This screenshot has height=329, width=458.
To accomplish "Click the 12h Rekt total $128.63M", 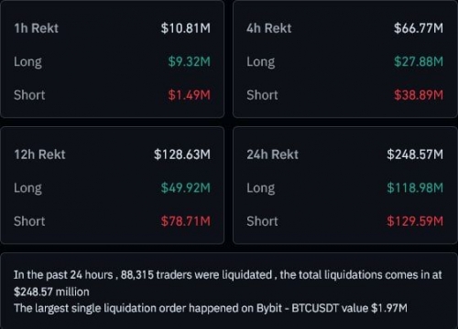I will tap(182, 154).
